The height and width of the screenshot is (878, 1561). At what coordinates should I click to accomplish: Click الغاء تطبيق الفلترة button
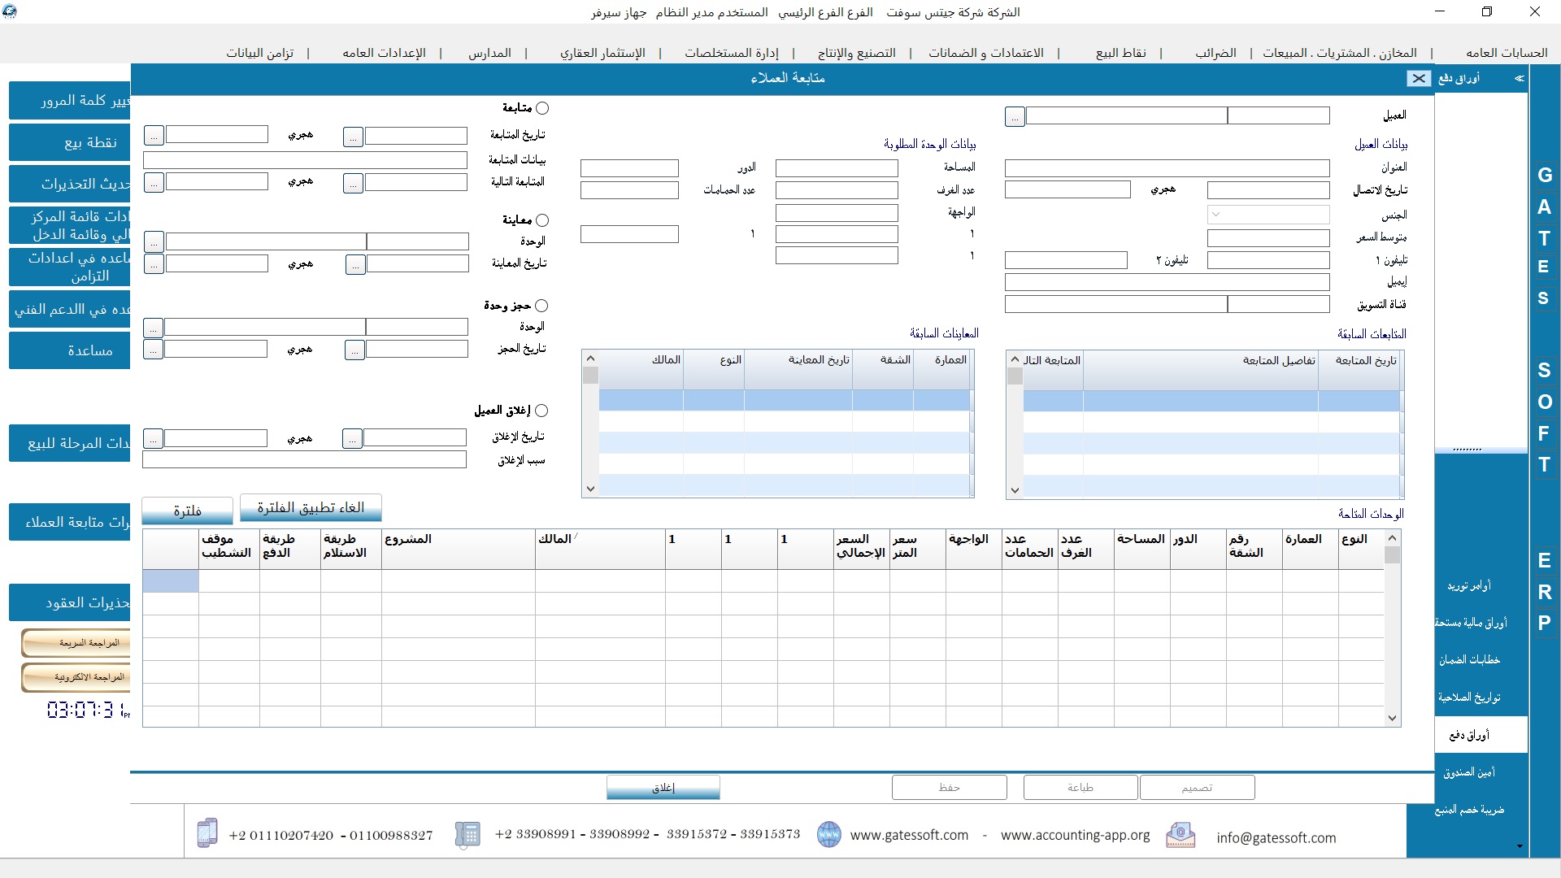click(311, 507)
